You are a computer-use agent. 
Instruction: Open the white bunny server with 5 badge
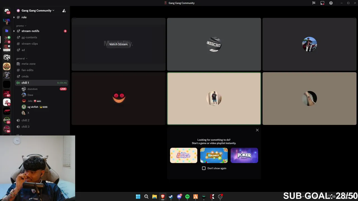[7, 102]
